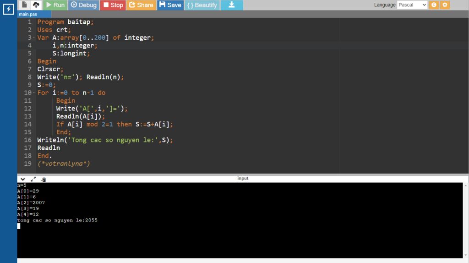Start the Debug session
469x263 pixels.
(x=84, y=5)
